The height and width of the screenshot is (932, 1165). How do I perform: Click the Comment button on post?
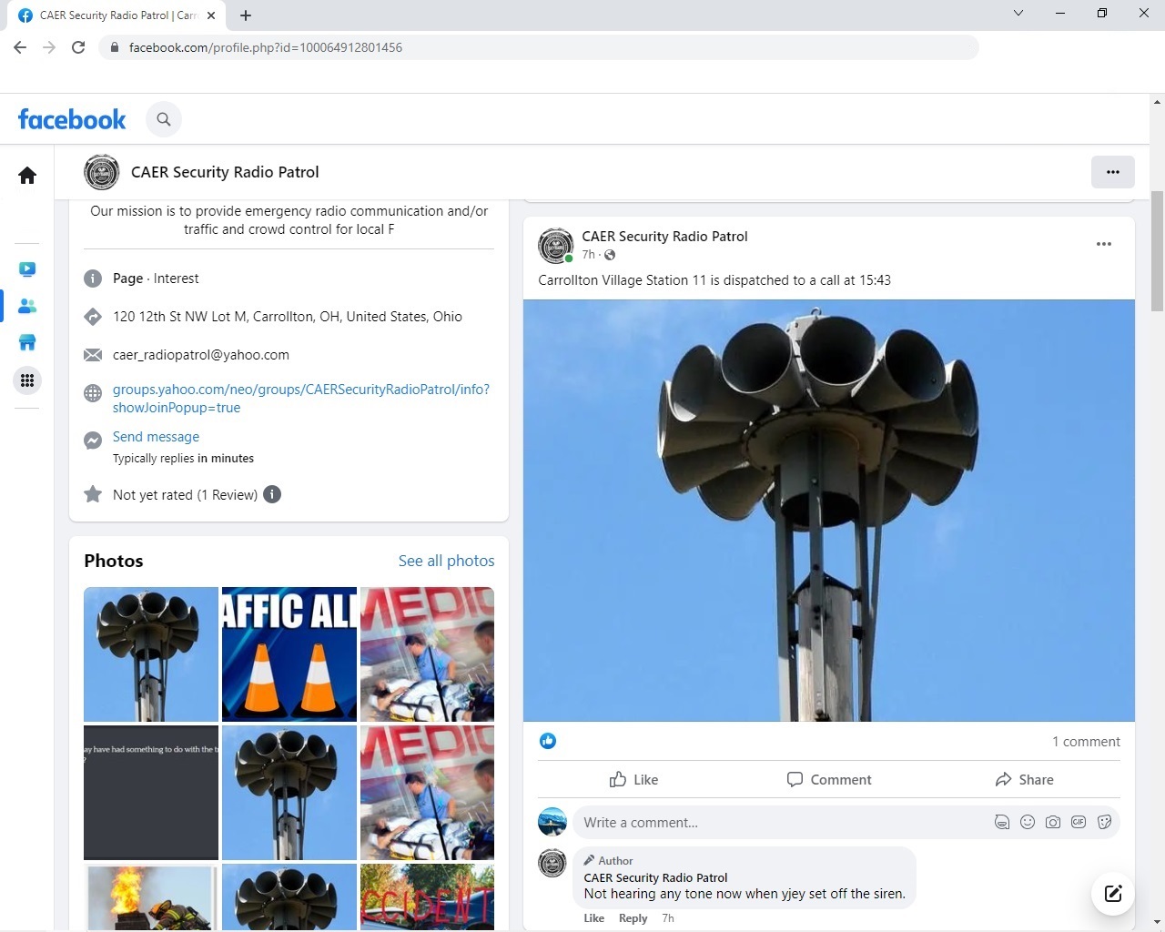coord(829,779)
